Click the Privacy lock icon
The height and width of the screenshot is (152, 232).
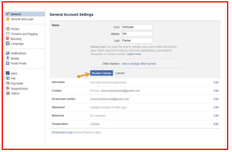8,29
